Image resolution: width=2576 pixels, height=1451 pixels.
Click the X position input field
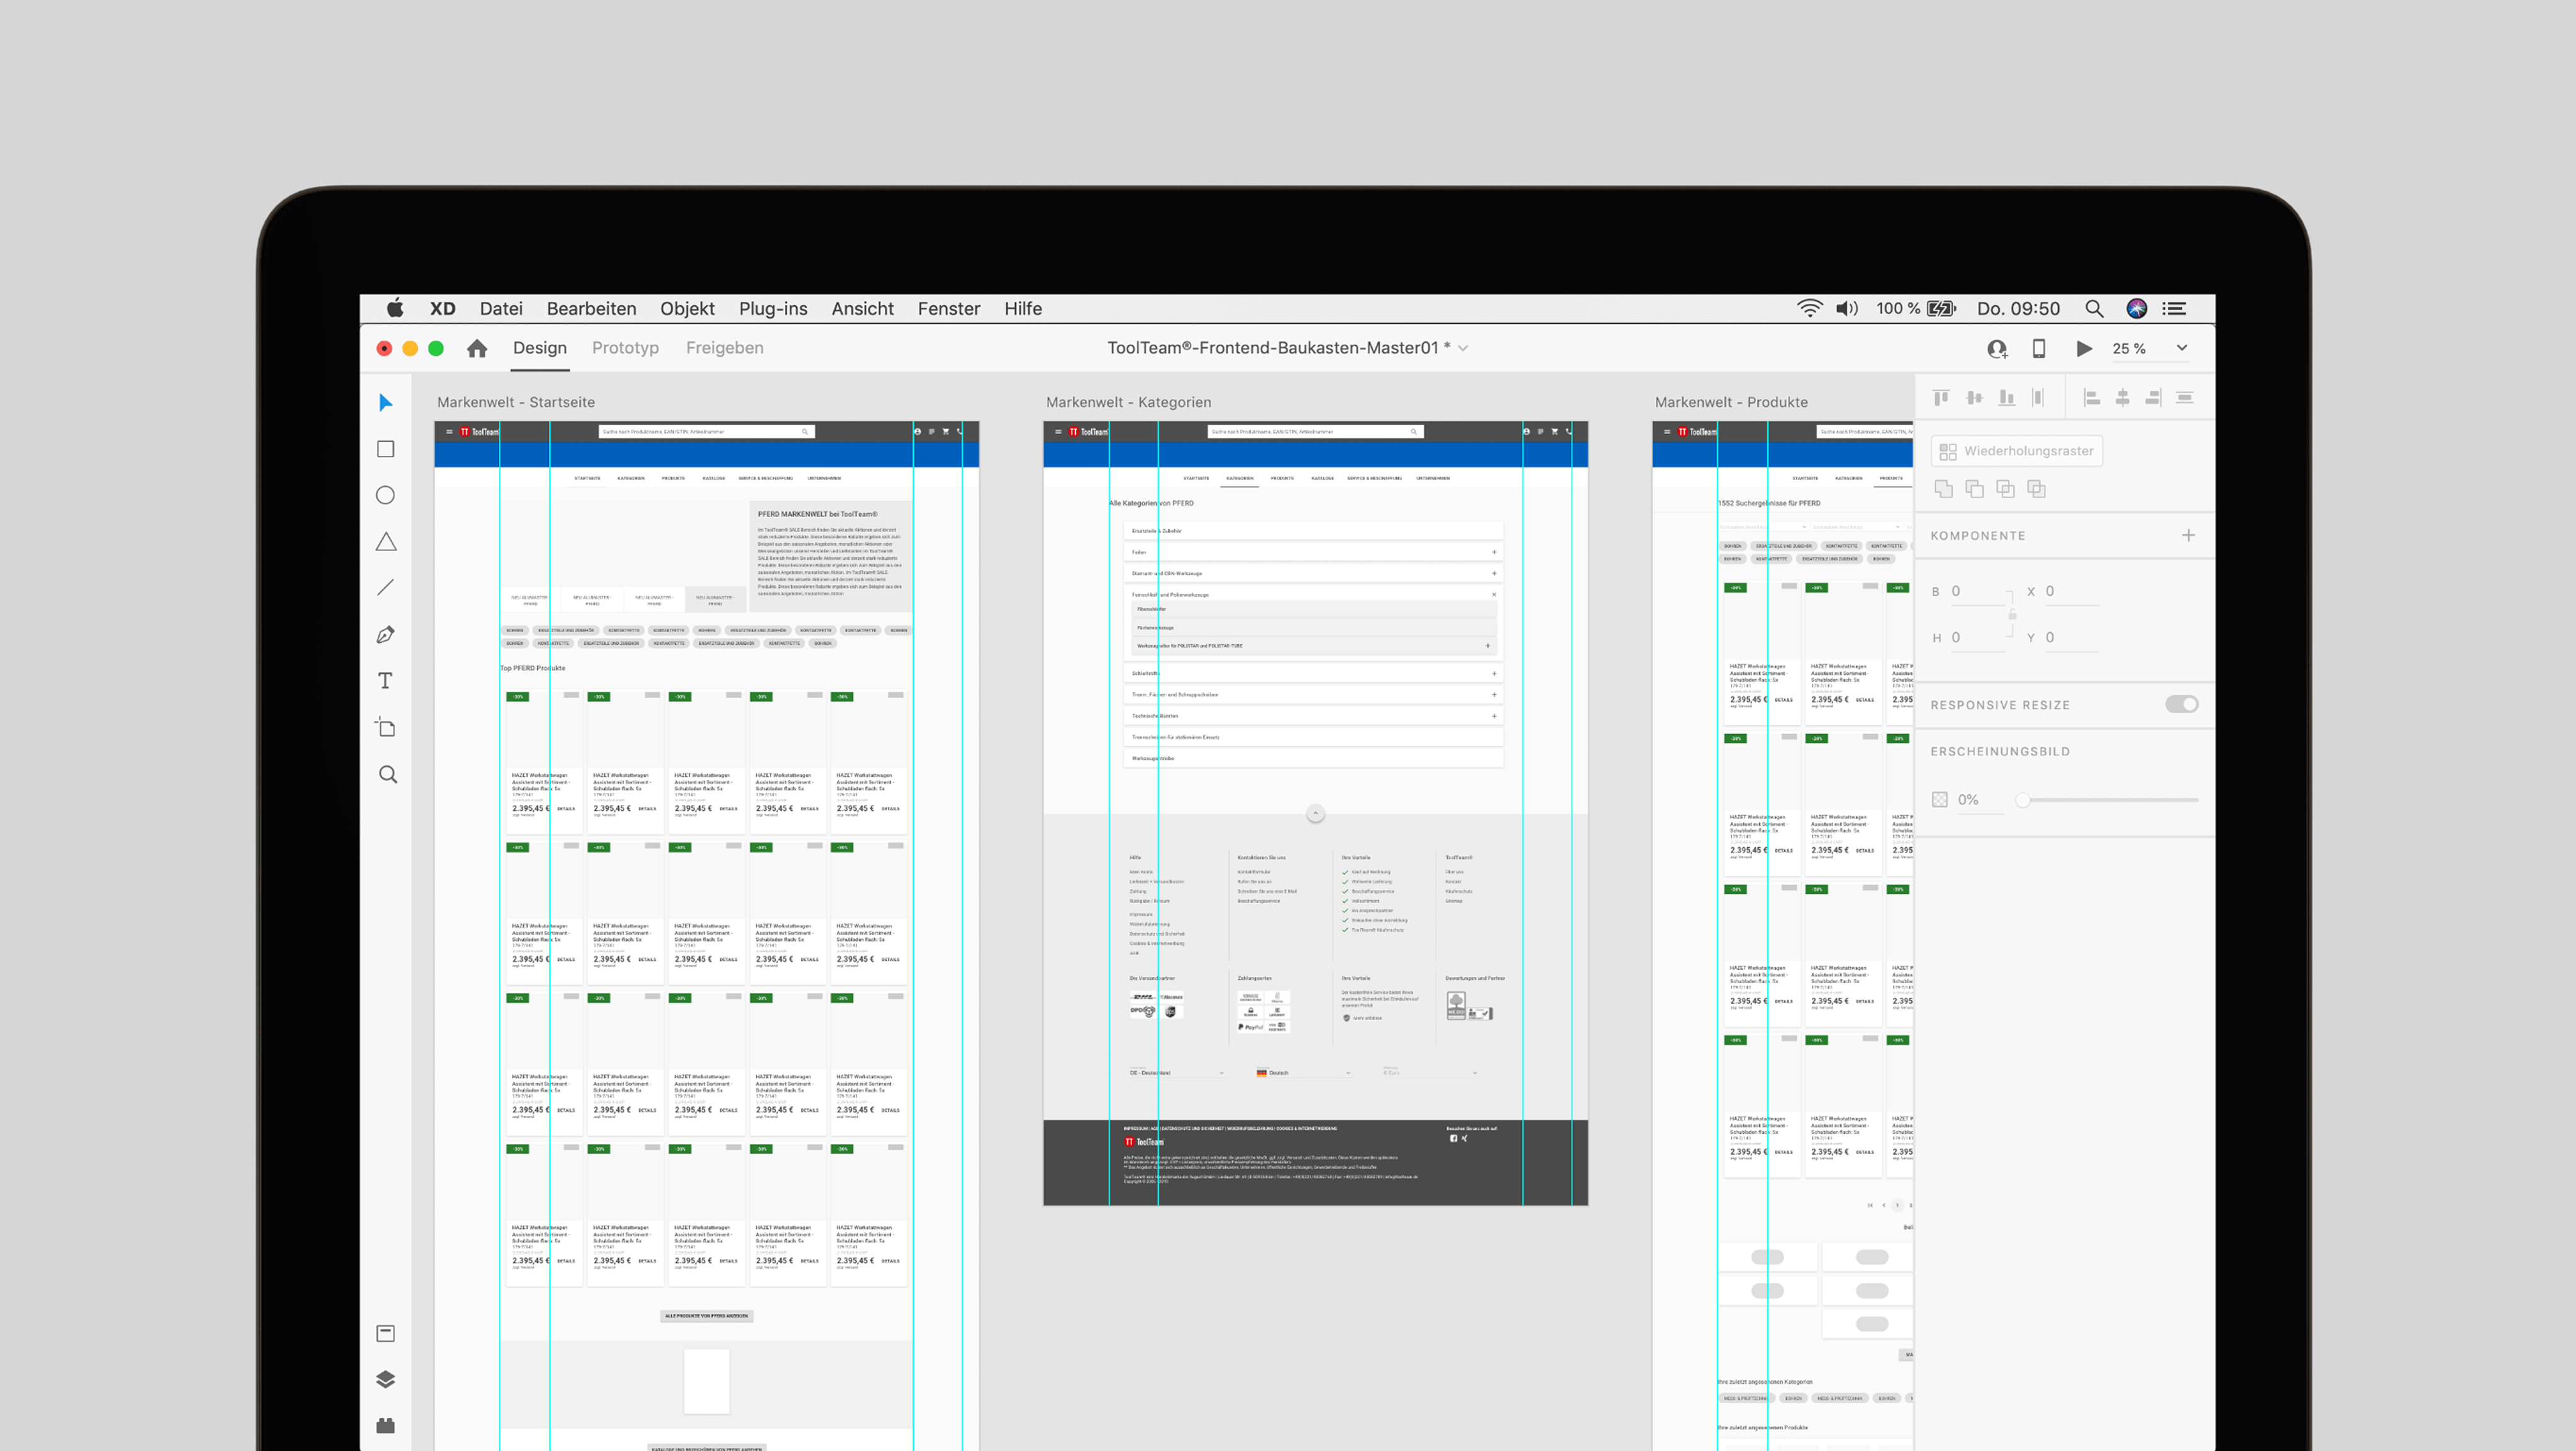[x=2071, y=591]
